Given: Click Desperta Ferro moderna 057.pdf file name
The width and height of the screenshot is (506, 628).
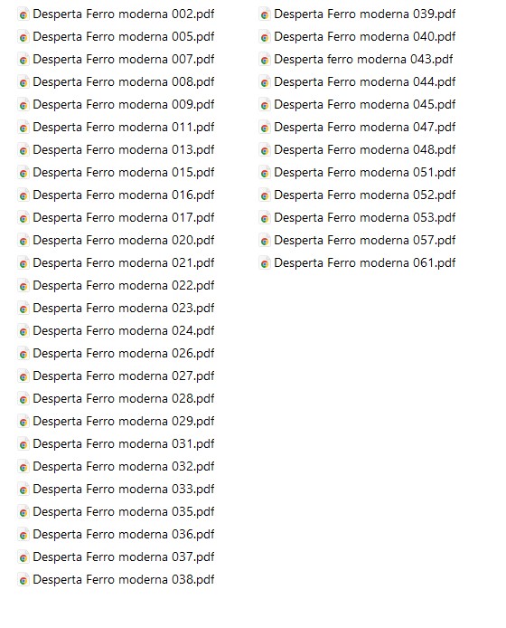Looking at the screenshot, I should (365, 241).
